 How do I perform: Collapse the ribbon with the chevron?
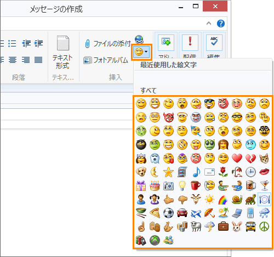tap(209, 24)
